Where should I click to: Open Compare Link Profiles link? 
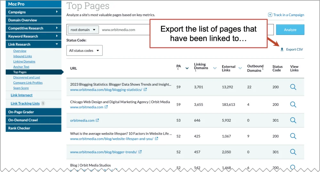tap(28, 83)
